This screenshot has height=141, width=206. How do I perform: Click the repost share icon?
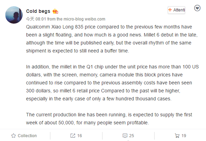coord(73,136)
